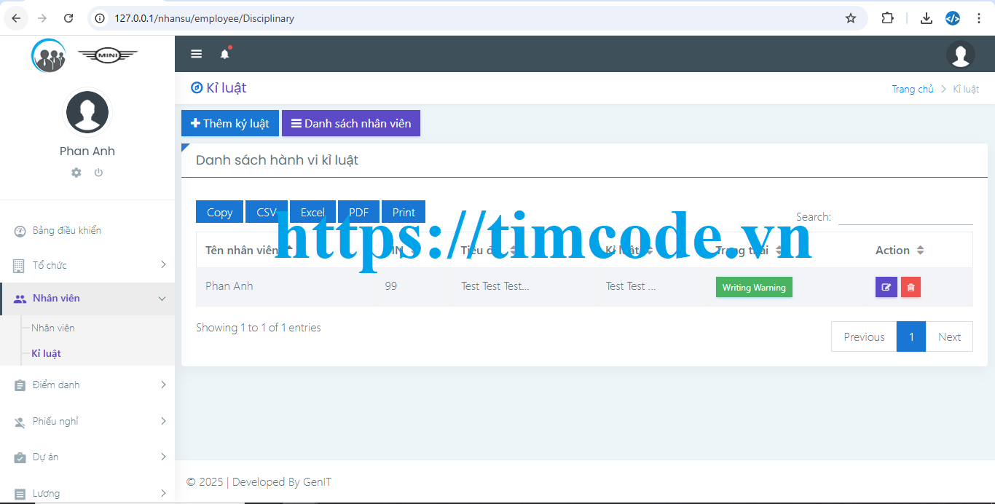Go to Next page

pyautogui.click(x=949, y=336)
